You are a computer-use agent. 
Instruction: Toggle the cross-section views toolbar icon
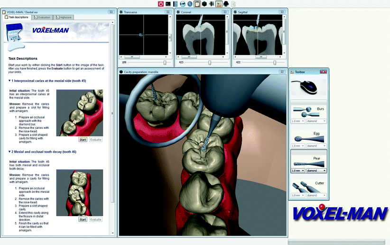tap(211, 4)
